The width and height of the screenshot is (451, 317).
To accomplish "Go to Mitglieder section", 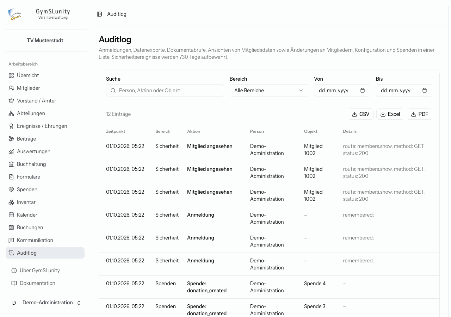I will 45,88.
